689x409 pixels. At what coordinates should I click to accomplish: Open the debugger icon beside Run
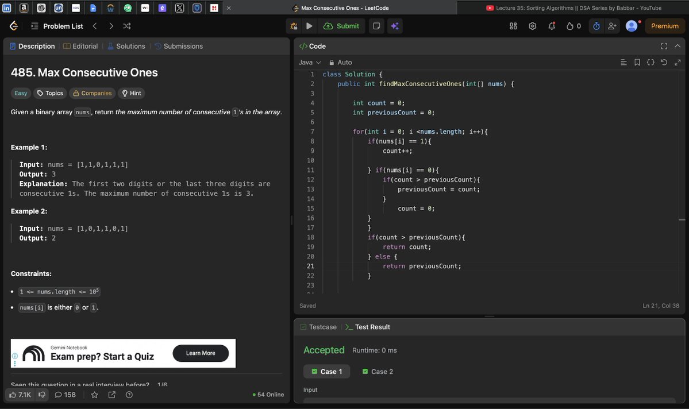pyautogui.click(x=294, y=26)
